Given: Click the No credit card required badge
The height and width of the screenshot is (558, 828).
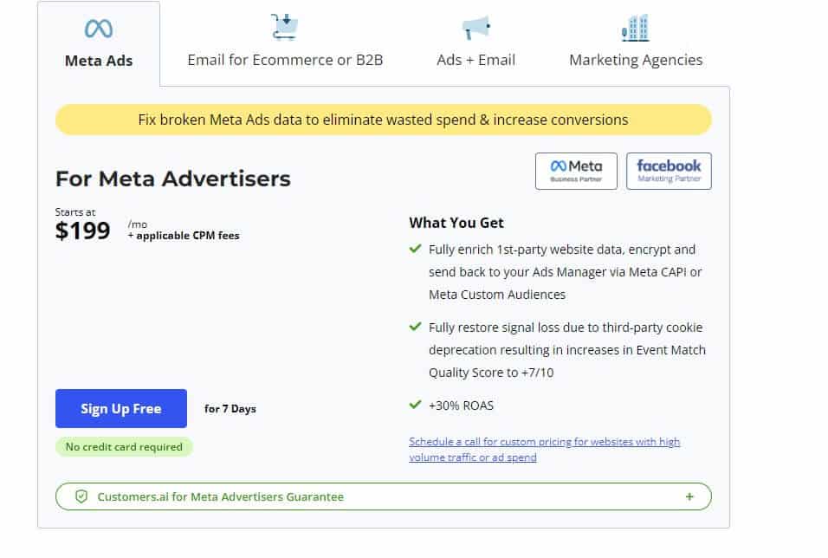Looking at the screenshot, I should coord(124,447).
